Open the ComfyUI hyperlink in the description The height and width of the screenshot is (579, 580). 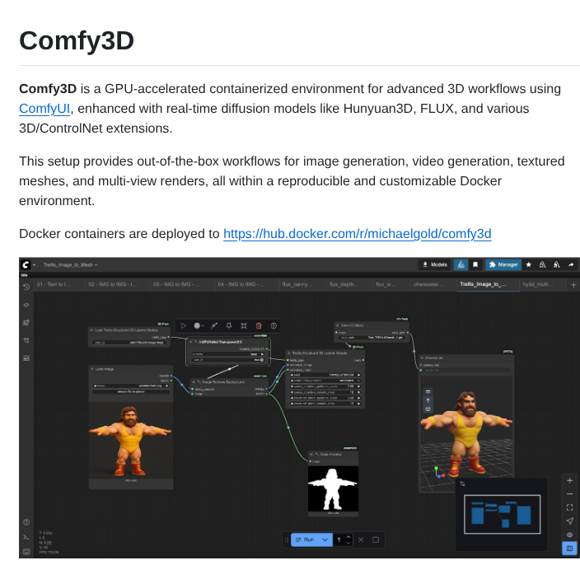pos(44,109)
